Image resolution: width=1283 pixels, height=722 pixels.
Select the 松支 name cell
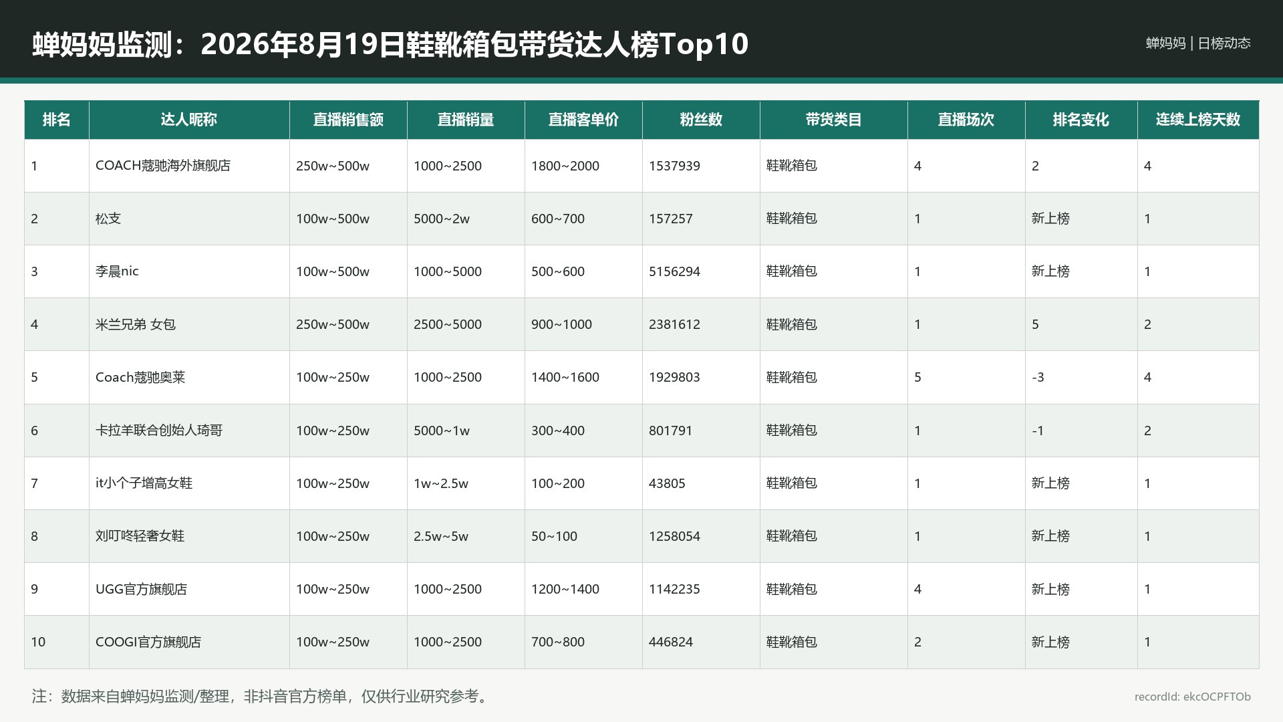tap(189, 219)
